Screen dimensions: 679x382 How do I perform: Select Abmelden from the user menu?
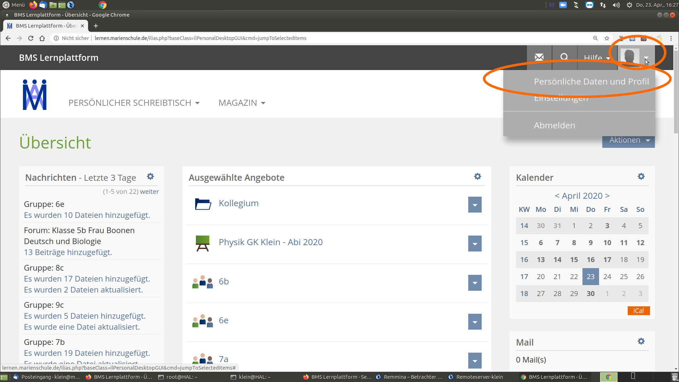coord(554,126)
